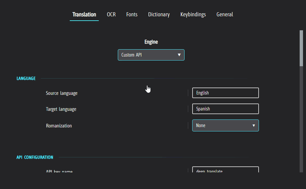The width and height of the screenshot is (306, 189).
Task: Click the scrollbar track below the thumb
Action: [301, 119]
